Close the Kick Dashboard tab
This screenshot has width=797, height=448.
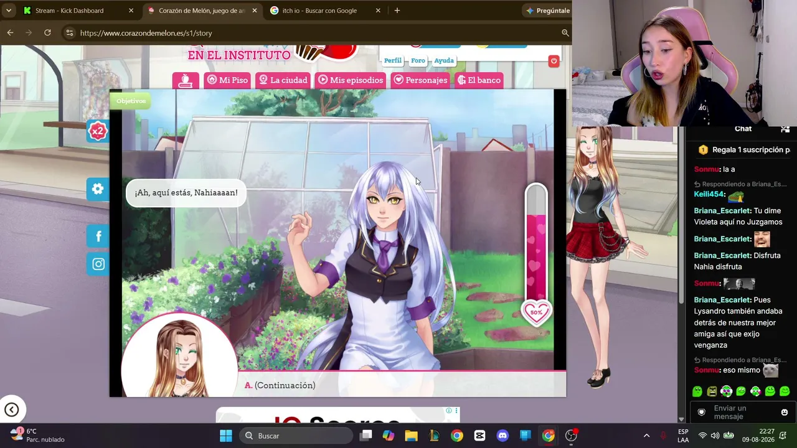pos(131,11)
